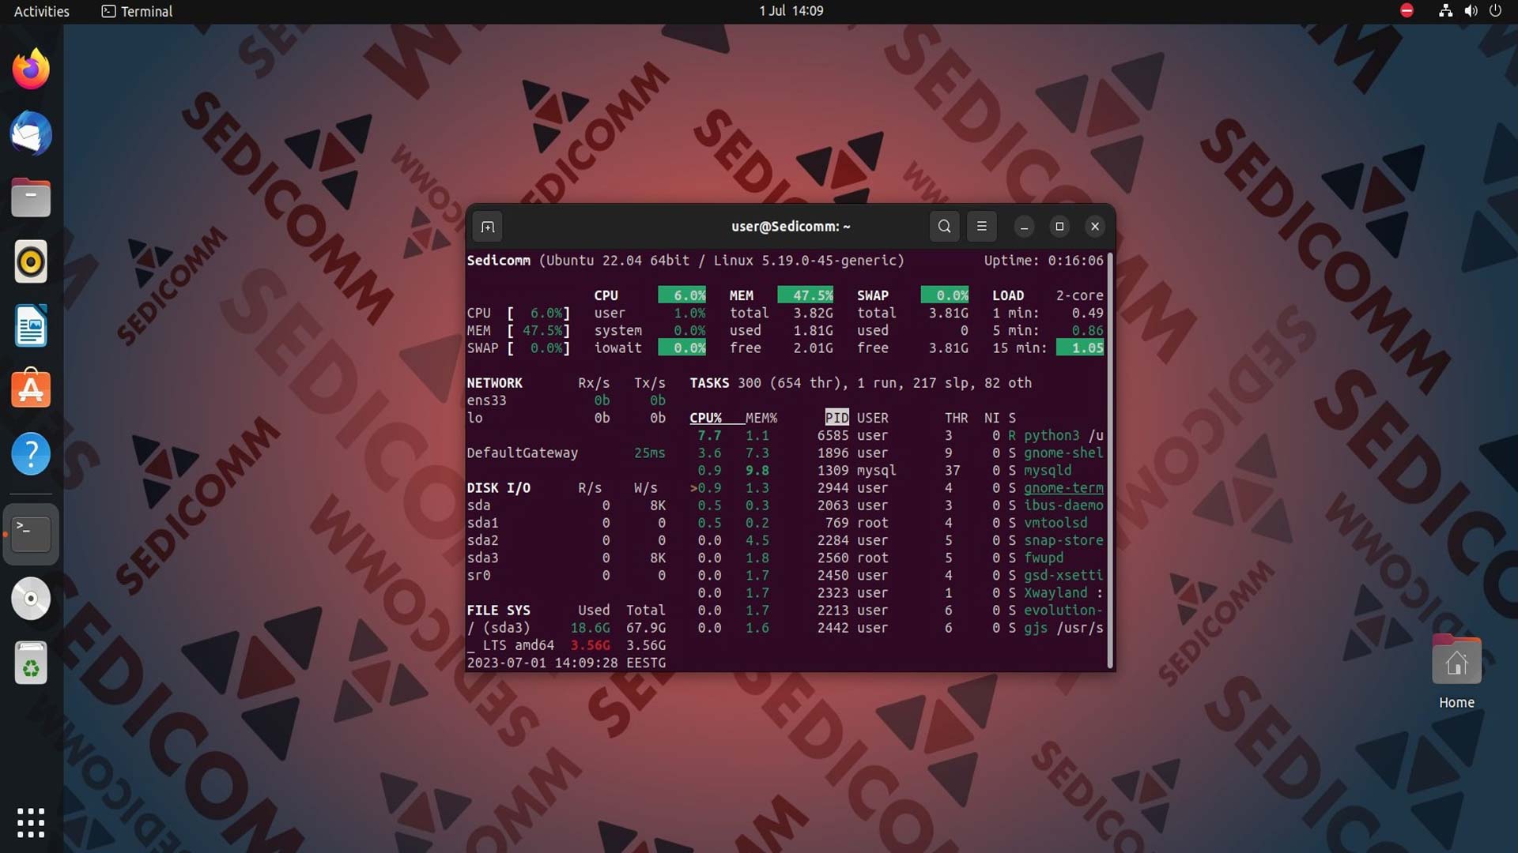Open terminal search
Image resolution: width=1518 pixels, height=853 pixels.
[x=944, y=227]
